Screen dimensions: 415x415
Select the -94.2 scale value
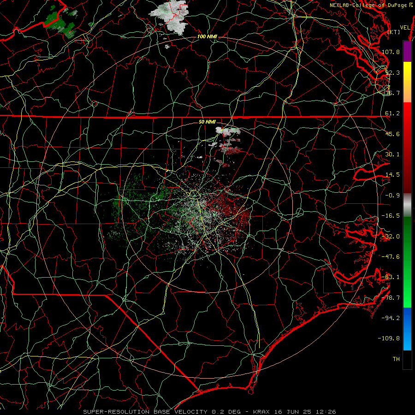(391, 318)
